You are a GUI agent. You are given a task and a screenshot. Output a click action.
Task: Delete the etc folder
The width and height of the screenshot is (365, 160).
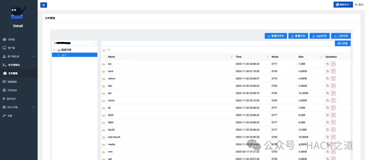(333, 93)
